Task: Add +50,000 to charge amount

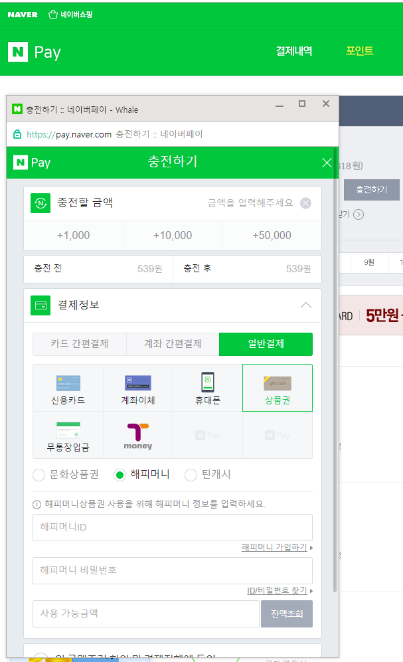Action: [272, 235]
